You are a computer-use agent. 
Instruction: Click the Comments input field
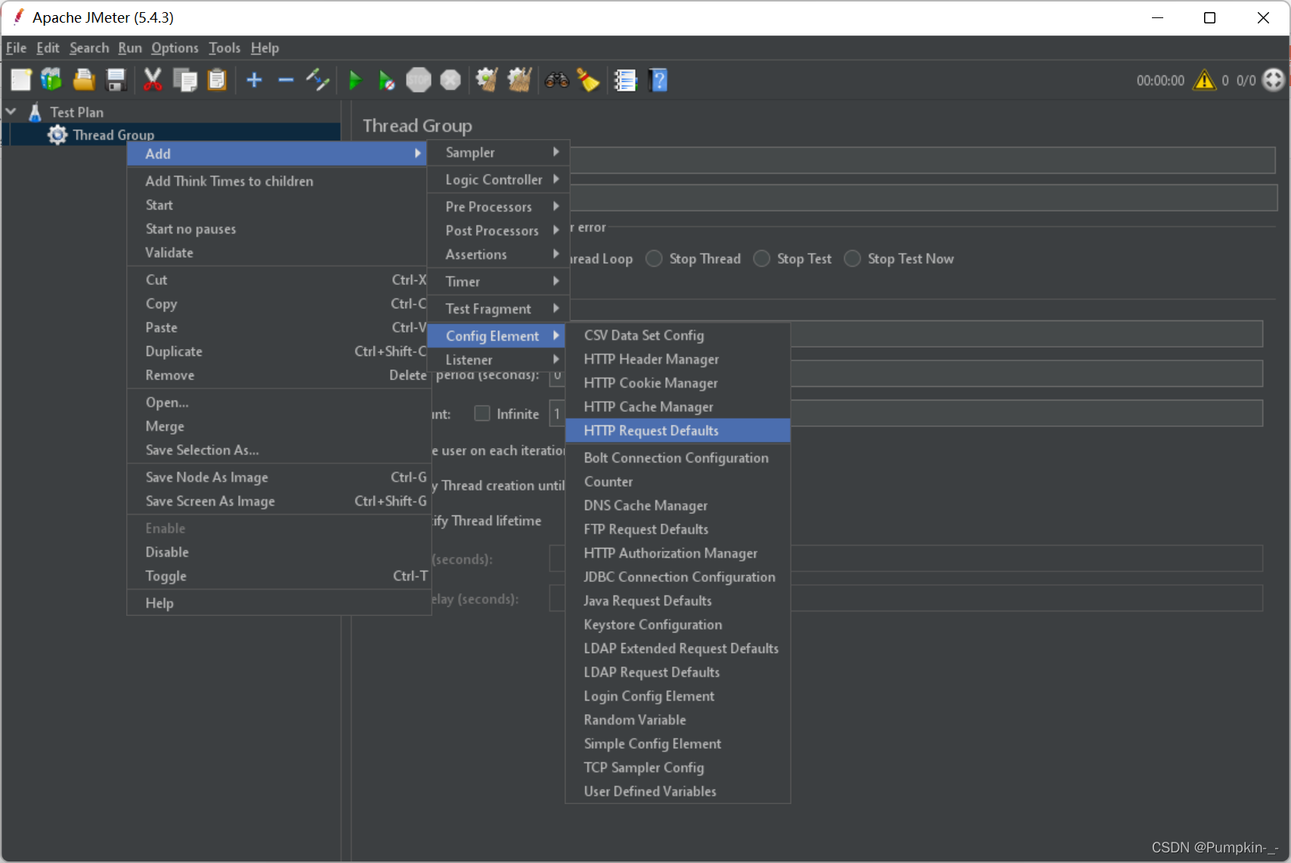coord(922,198)
